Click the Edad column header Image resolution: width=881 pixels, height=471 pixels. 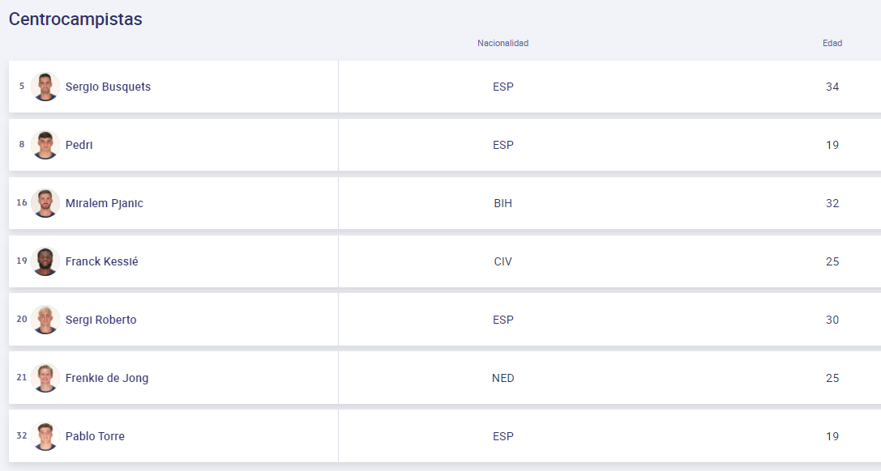click(x=832, y=43)
